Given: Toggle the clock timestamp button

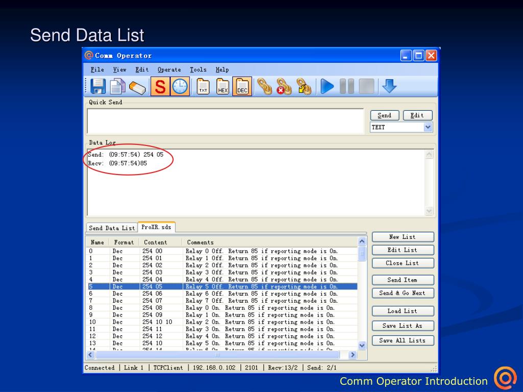Looking at the screenshot, I should click(180, 86).
